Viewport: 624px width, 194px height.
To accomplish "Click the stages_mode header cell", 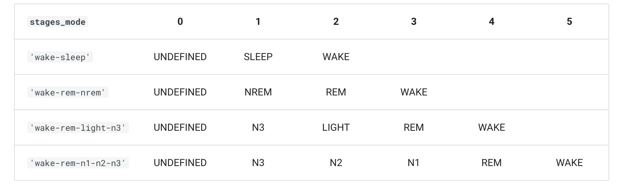I will tap(58, 22).
